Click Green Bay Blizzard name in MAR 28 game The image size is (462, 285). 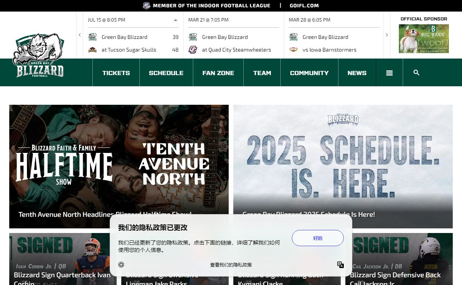pyautogui.click(x=325, y=37)
